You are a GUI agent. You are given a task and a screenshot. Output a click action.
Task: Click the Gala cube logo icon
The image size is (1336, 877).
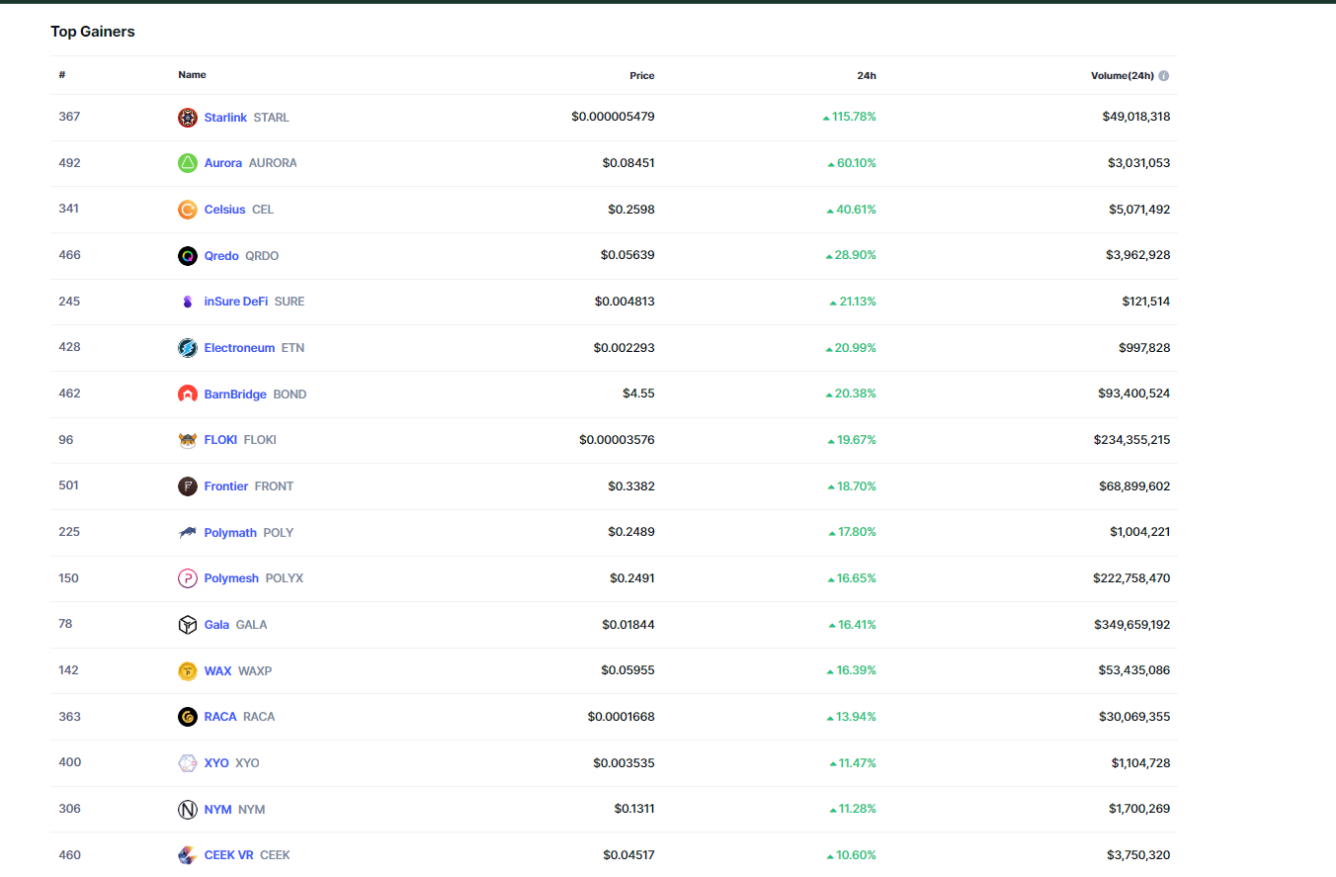pyautogui.click(x=188, y=625)
